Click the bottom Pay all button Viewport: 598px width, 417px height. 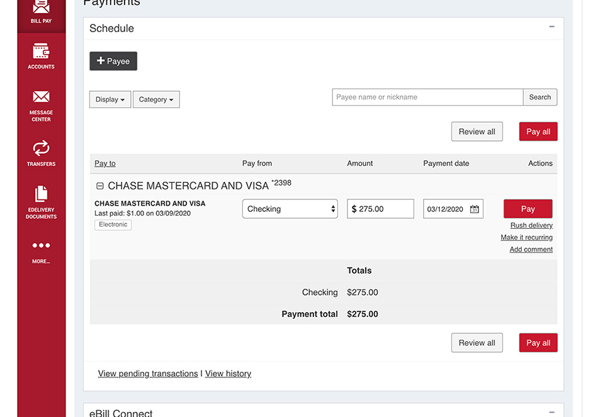(x=538, y=343)
